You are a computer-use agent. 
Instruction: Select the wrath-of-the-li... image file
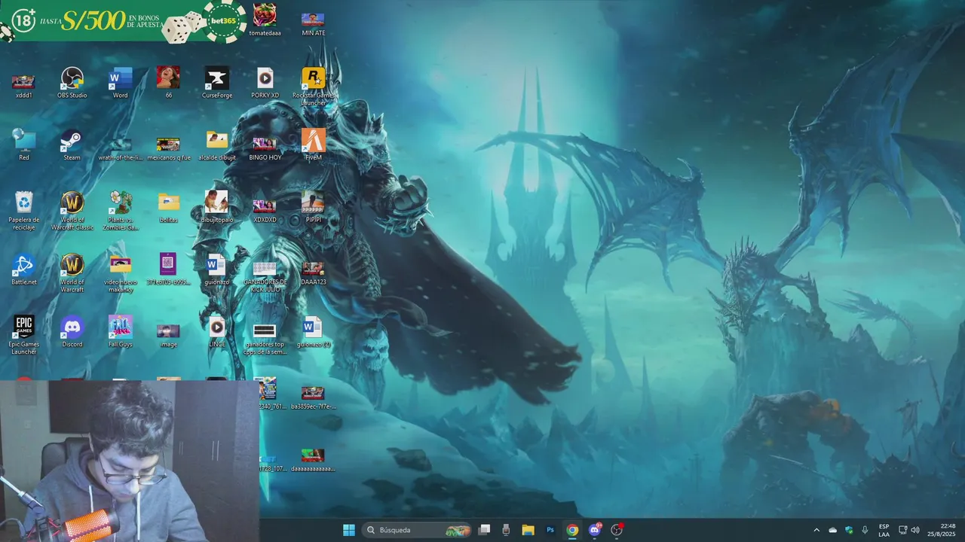121,148
